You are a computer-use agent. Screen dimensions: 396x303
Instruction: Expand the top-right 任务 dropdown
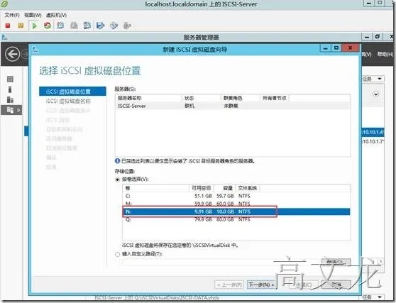point(373,79)
